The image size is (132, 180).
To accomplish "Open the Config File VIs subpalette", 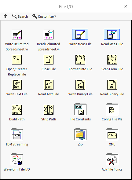I will pyautogui.click(x=112, y=109).
